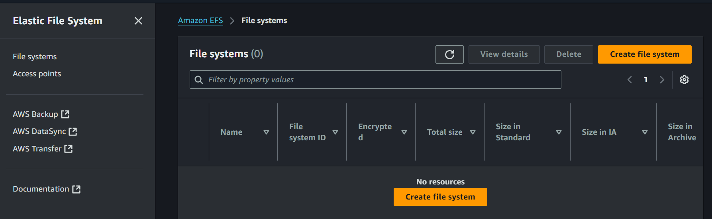The height and width of the screenshot is (219, 712).
Task: Open File systems in sidebar
Action: 35,56
